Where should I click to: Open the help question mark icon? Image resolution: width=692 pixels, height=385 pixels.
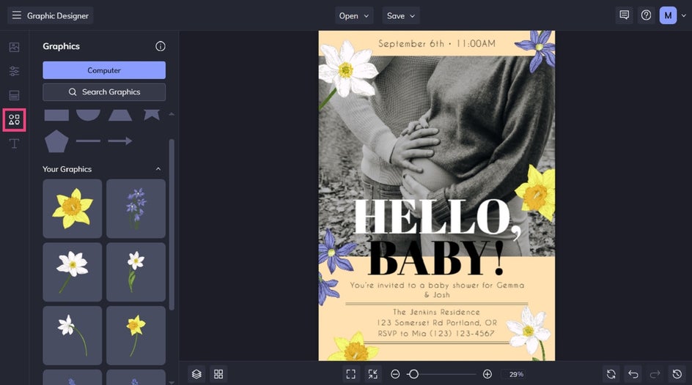click(x=646, y=15)
